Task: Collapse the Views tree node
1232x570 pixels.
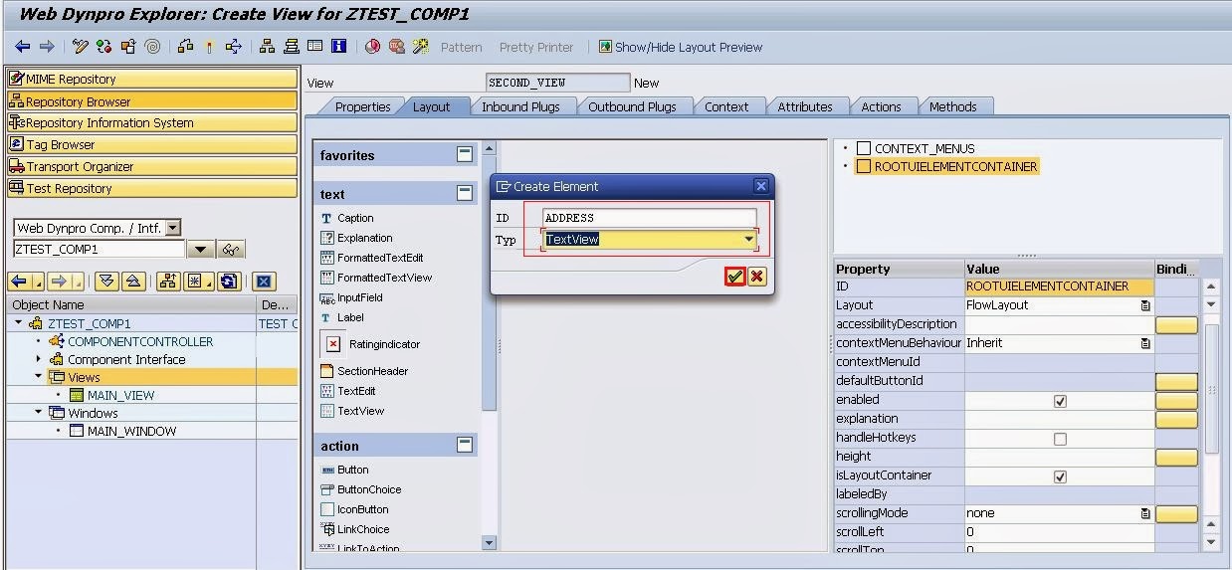Action: point(40,377)
